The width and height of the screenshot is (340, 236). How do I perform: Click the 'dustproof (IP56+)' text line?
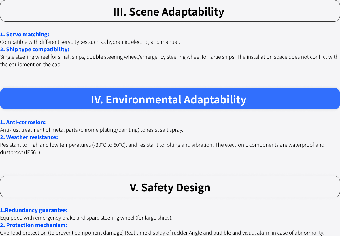pos(21,152)
